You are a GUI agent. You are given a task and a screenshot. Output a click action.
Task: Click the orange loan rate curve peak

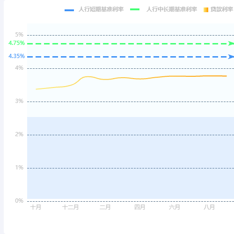88,77
